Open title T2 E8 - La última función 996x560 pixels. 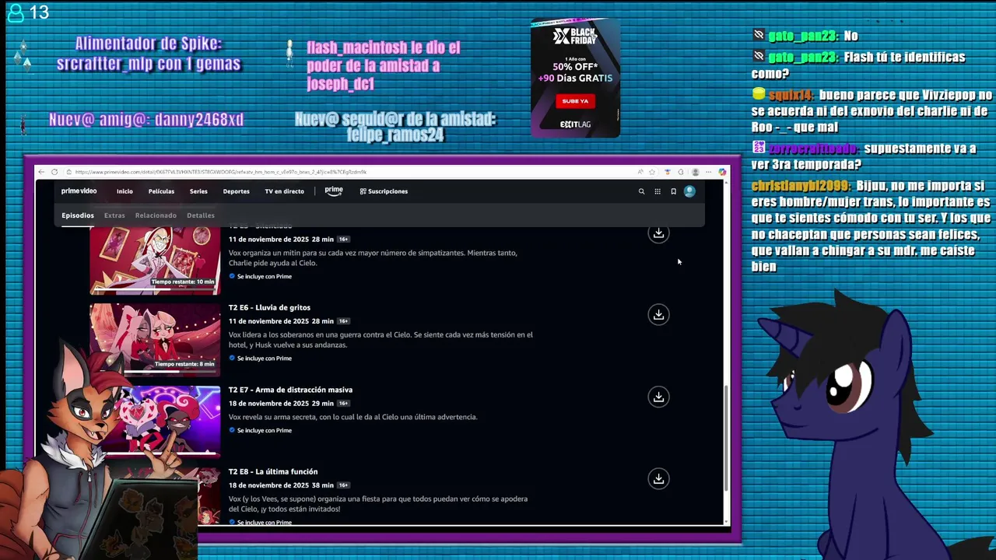point(273,471)
